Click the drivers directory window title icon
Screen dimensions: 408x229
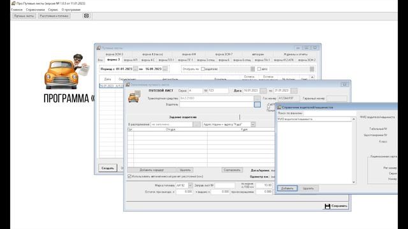tap(279, 108)
